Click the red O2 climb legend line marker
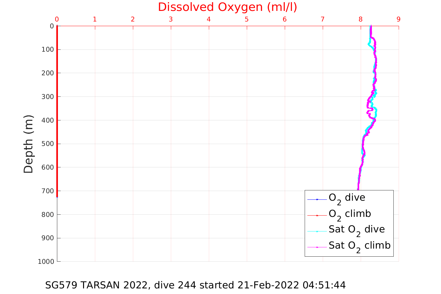This screenshot has width=441, height=294. pos(317,215)
